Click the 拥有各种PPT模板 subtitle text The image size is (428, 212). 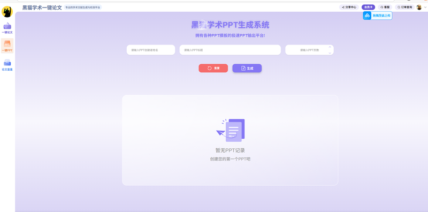(230, 35)
